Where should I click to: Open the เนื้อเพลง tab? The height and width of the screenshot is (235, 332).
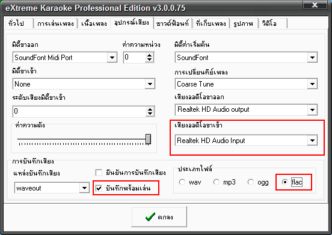(94, 23)
